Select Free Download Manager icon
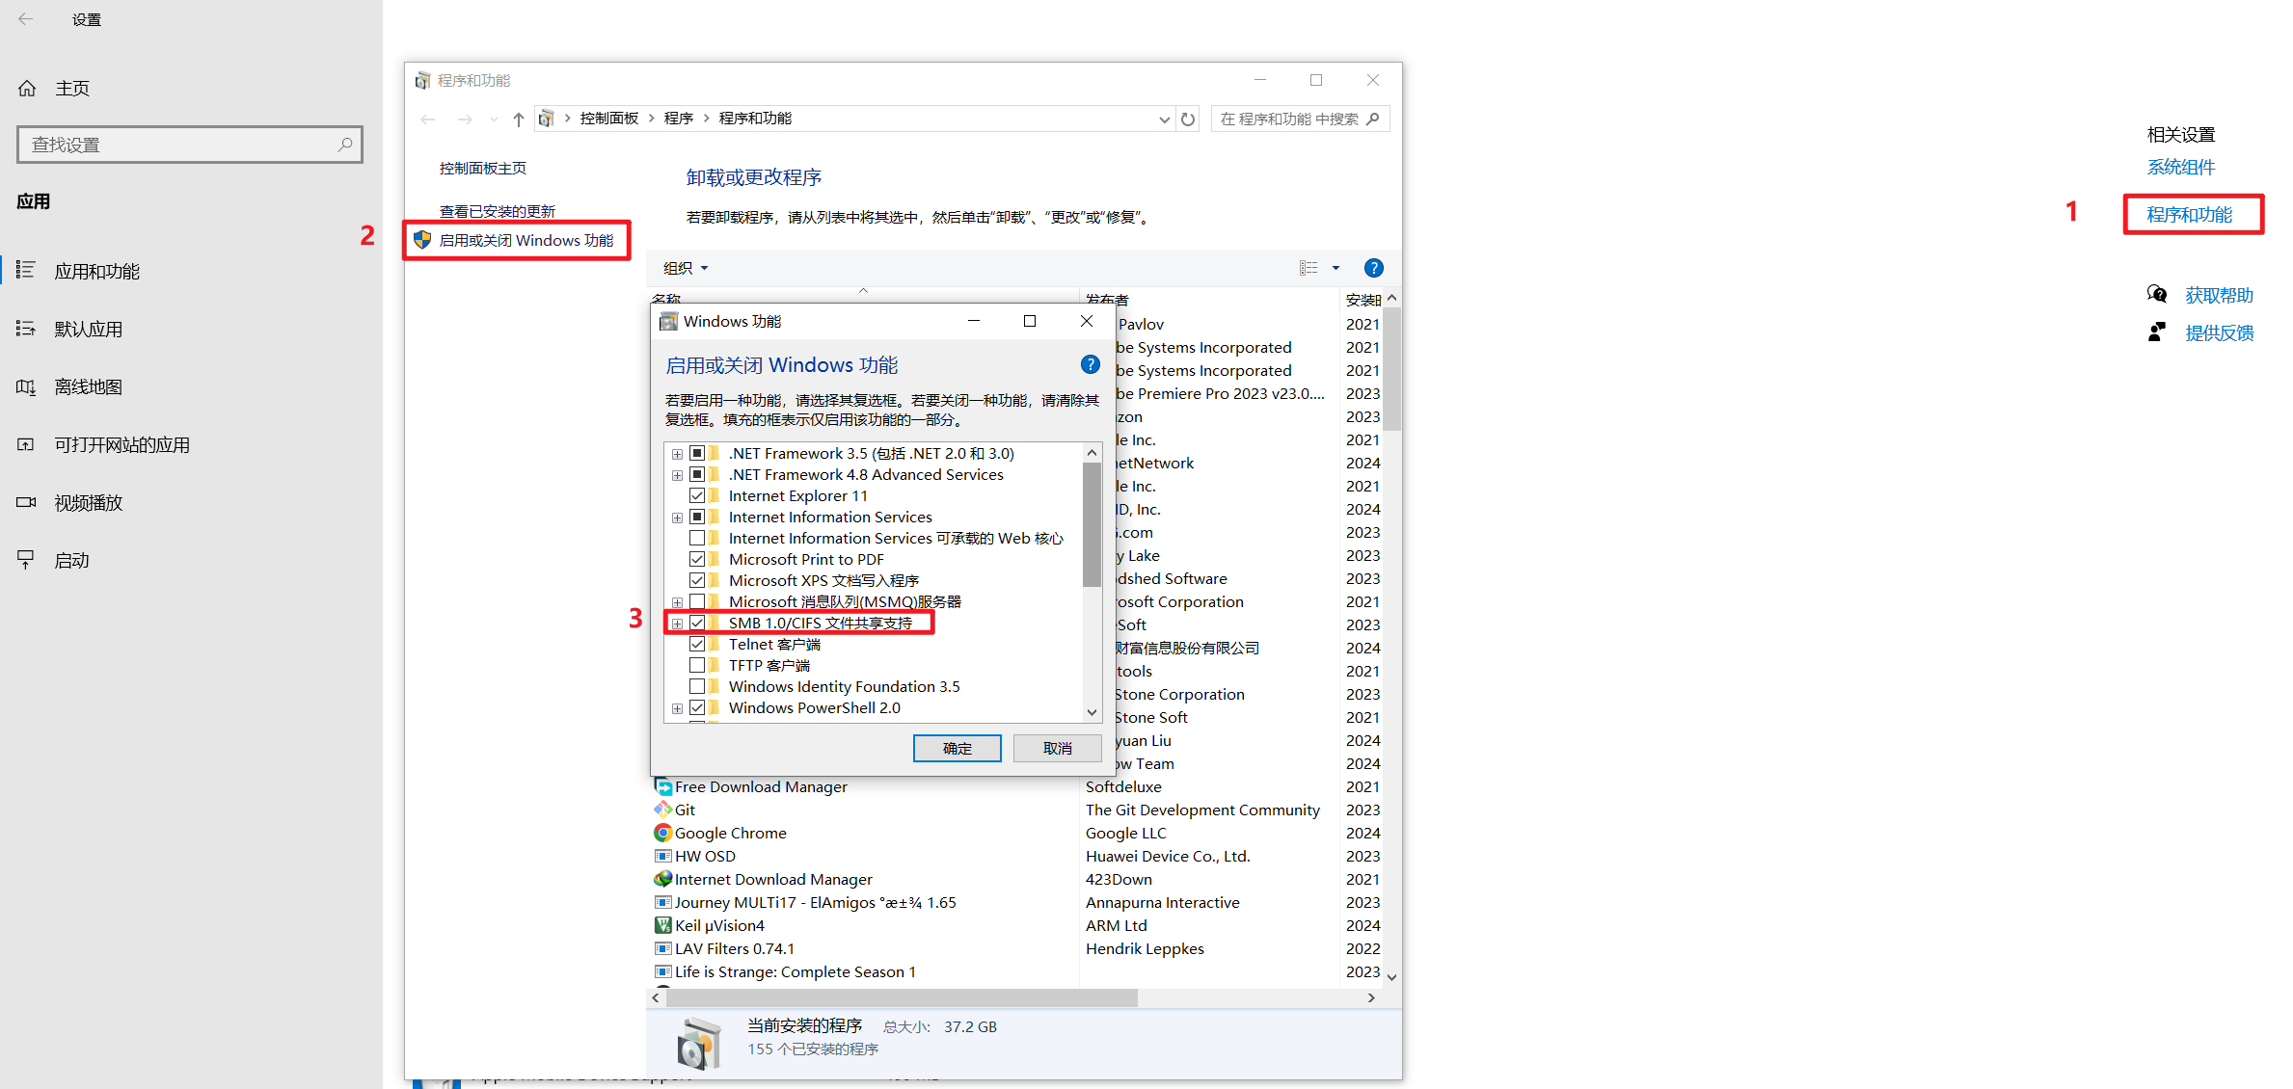This screenshot has height=1089, width=2293. [663, 786]
